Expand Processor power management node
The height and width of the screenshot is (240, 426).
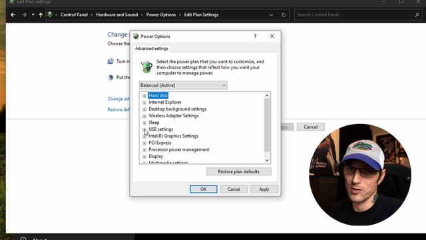(144, 150)
